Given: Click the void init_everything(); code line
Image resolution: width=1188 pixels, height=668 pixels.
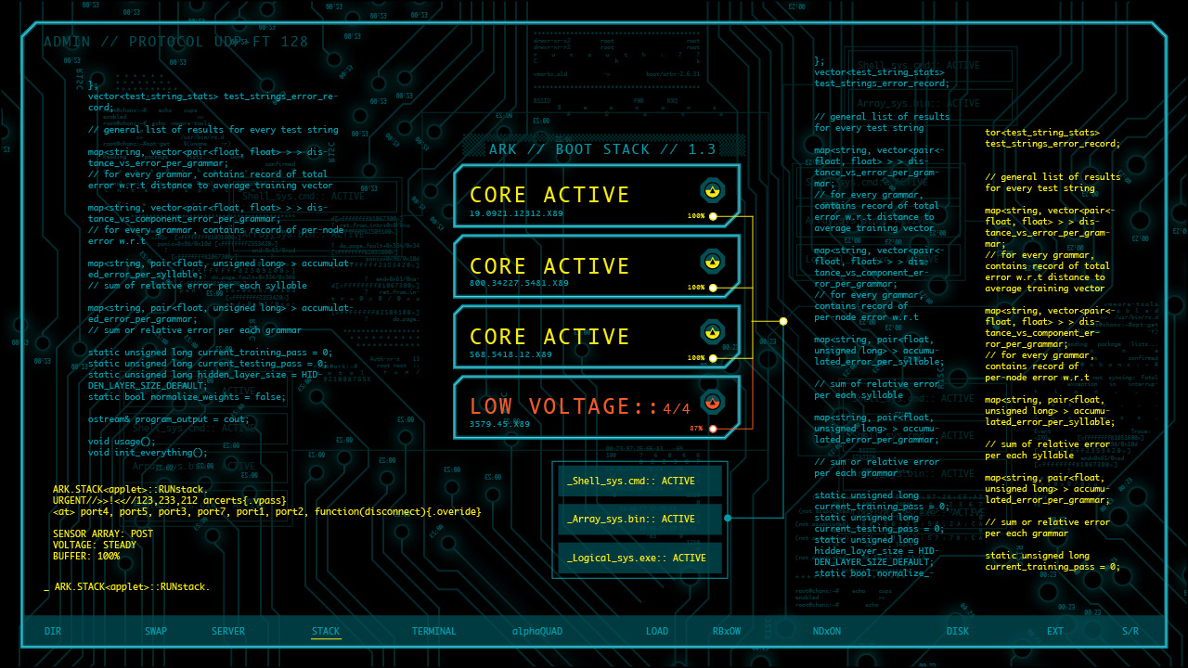Looking at the screenshot, I should click(148, 453).
